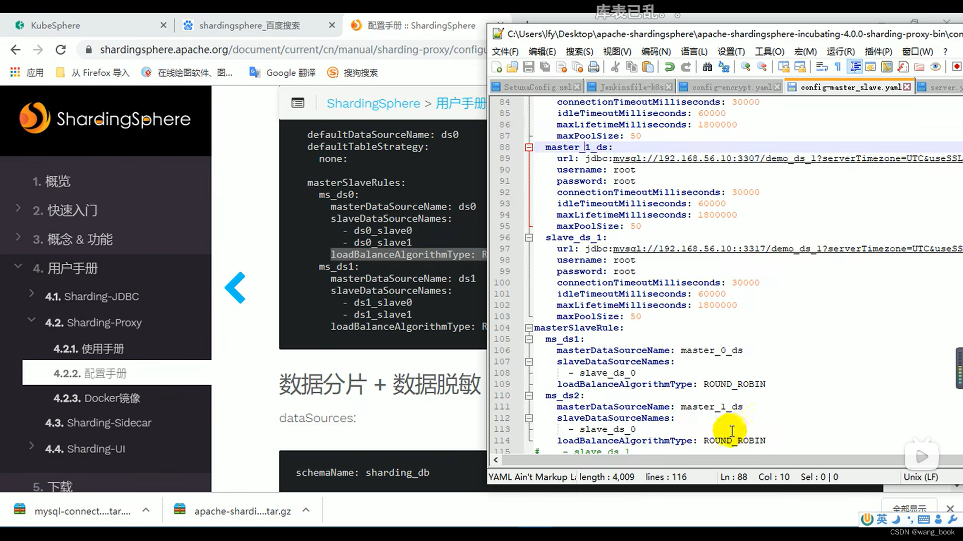
Task: Click the Close All toolbar icon
Action: pos(578,67)
